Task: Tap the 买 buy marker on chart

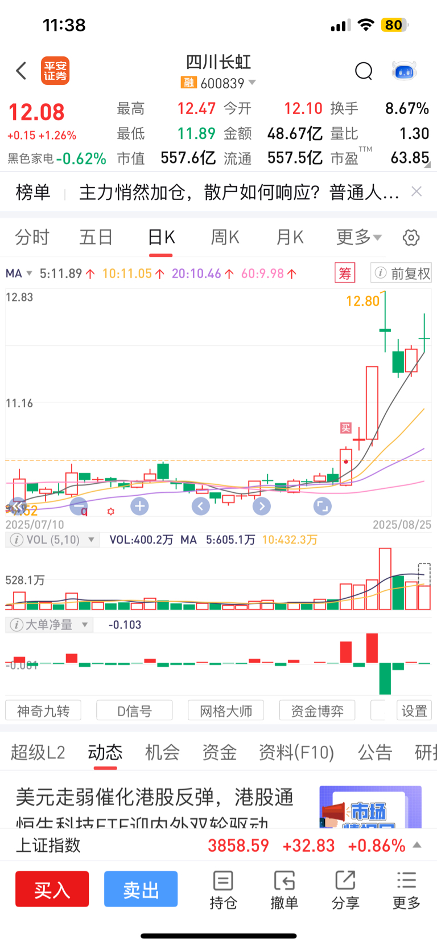Action: [x=345, y=428]
